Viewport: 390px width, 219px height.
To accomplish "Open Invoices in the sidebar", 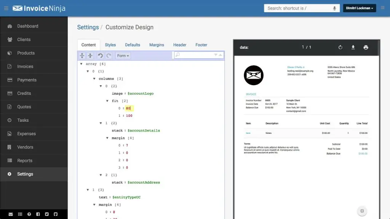I will tap(34, 66).
